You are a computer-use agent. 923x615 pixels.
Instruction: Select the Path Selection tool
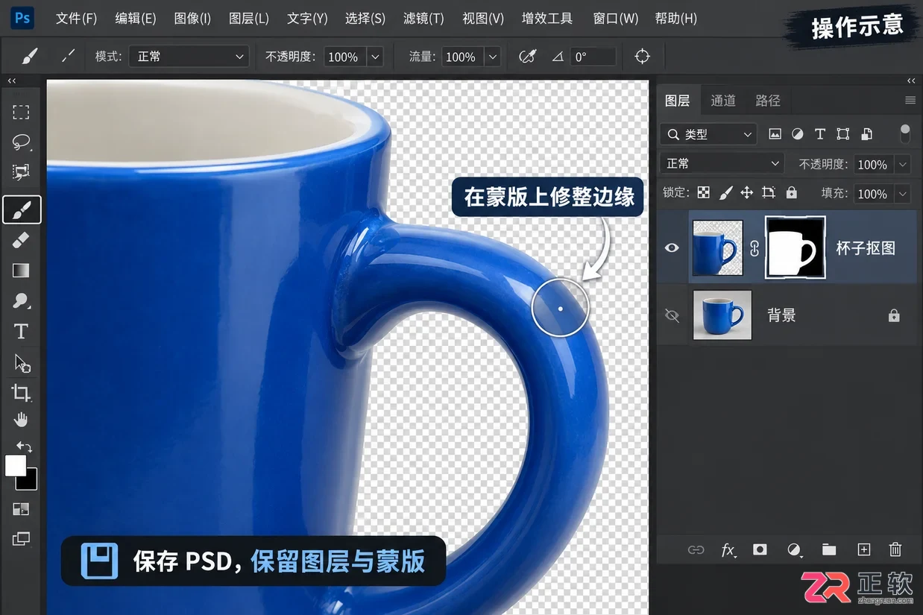[x=22, y=363]
